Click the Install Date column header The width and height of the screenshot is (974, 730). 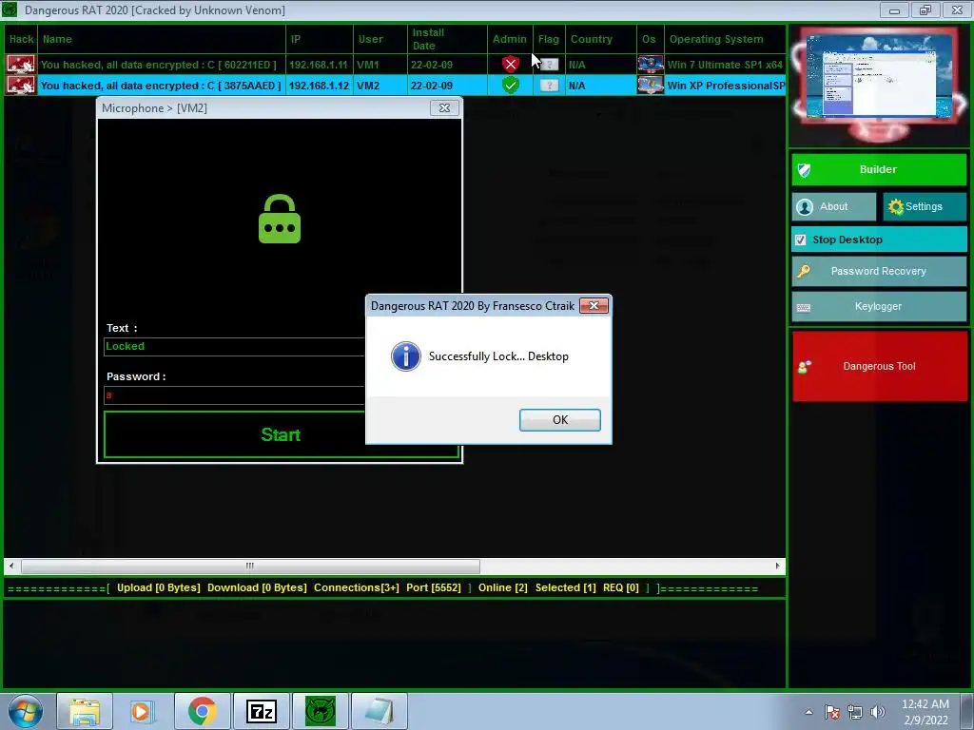click(x=447, y=39)
